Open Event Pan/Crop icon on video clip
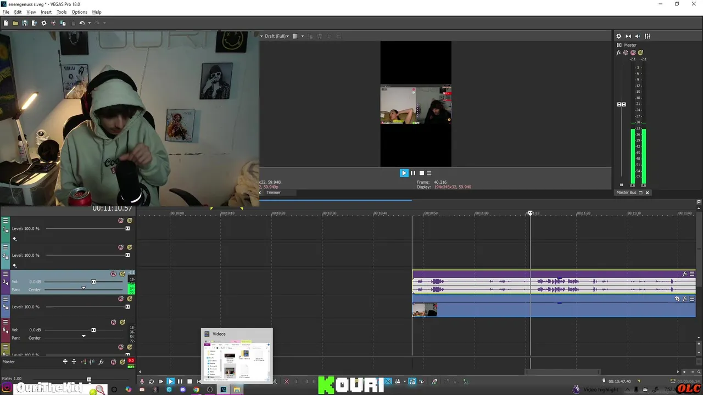This screenshot has height=395, width=703. (x=677, y=299)
